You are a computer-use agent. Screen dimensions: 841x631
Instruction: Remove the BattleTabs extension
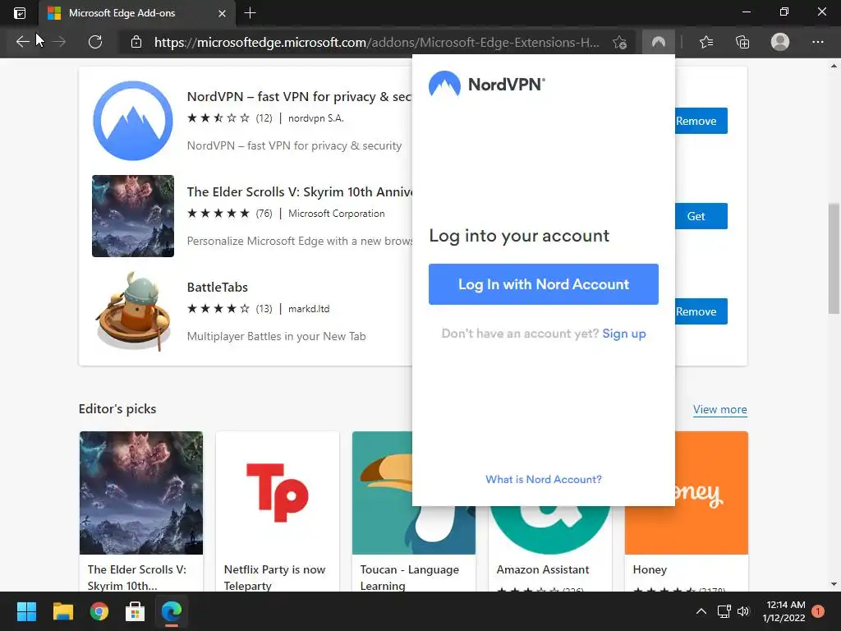tap(701, 311)
